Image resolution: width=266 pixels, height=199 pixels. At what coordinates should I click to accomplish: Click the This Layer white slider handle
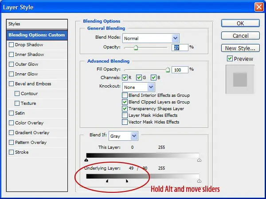click(x=199, y=160)
